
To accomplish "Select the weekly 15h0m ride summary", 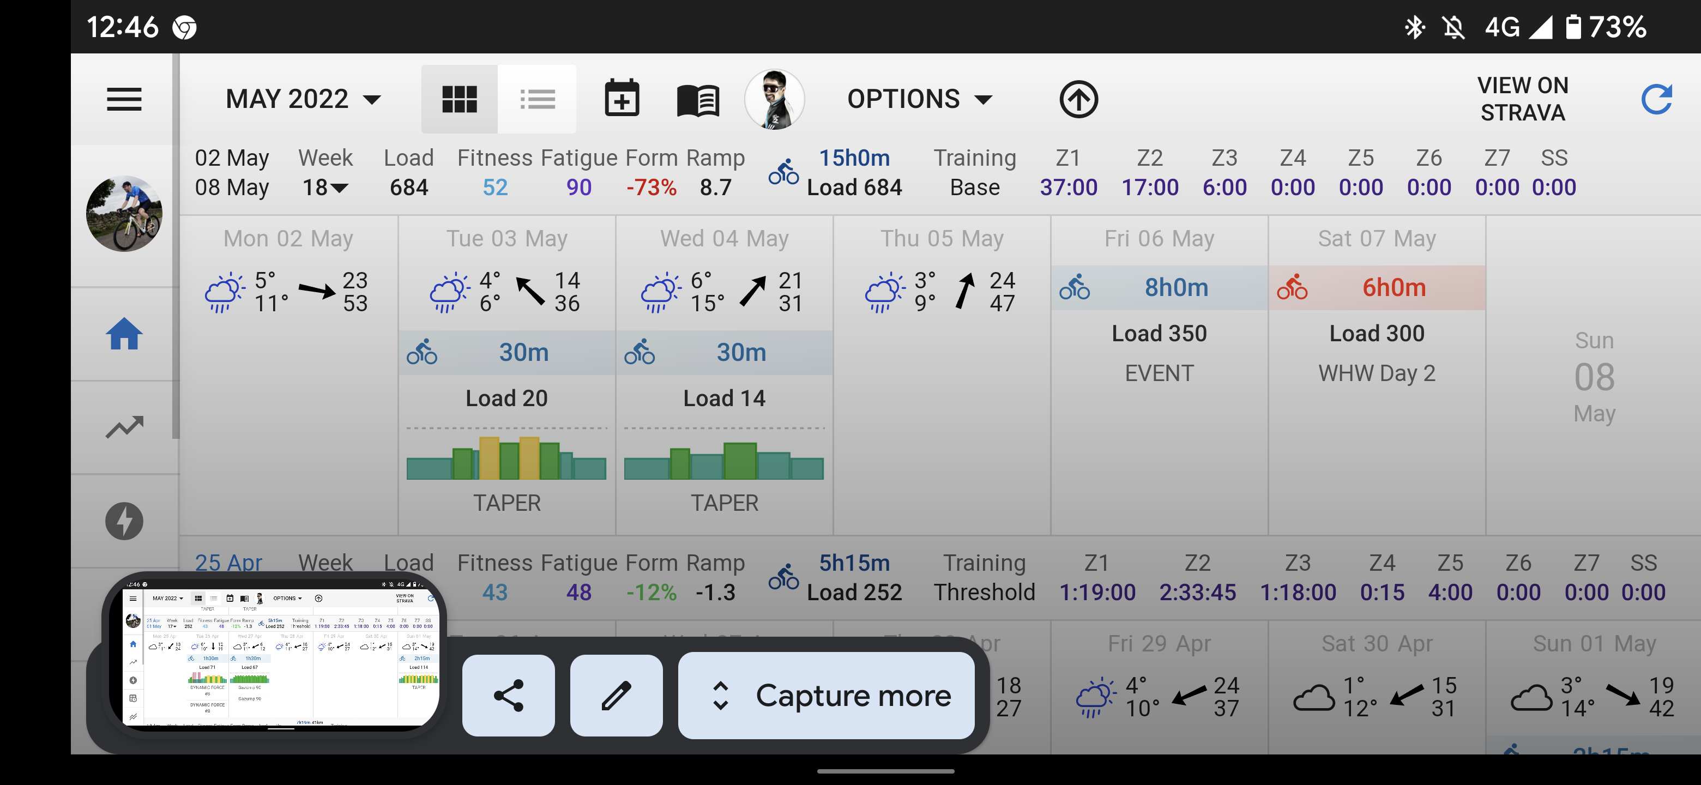I will [x=854, y=158].
